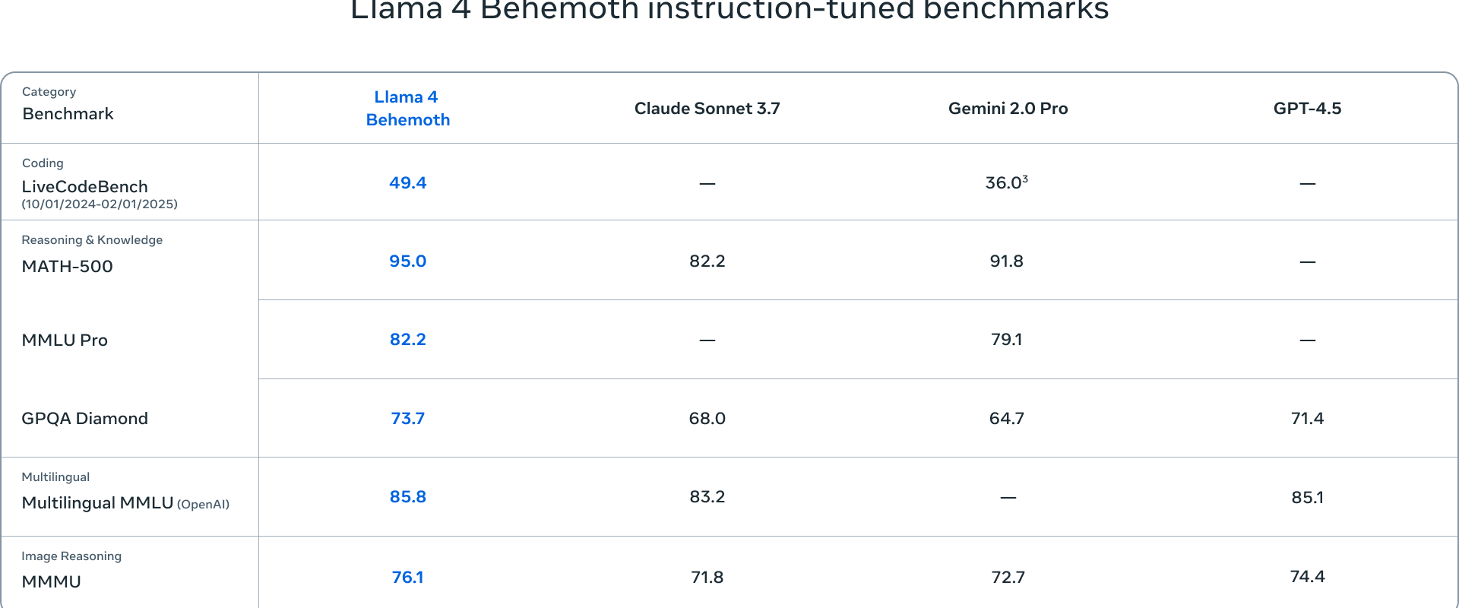Screen dimensions: 1459x608
Task: Click the Category Benchmark header cell
Action: tap(130, 108)
